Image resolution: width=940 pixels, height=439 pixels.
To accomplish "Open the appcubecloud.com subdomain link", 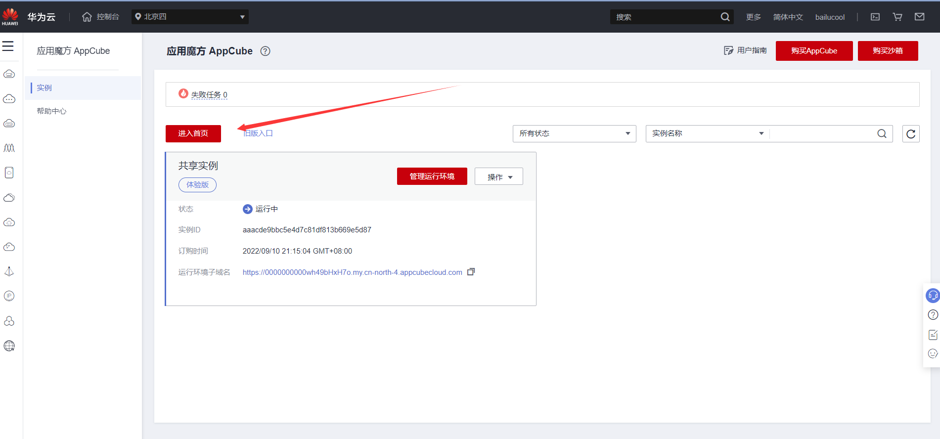I will point(353,272).
